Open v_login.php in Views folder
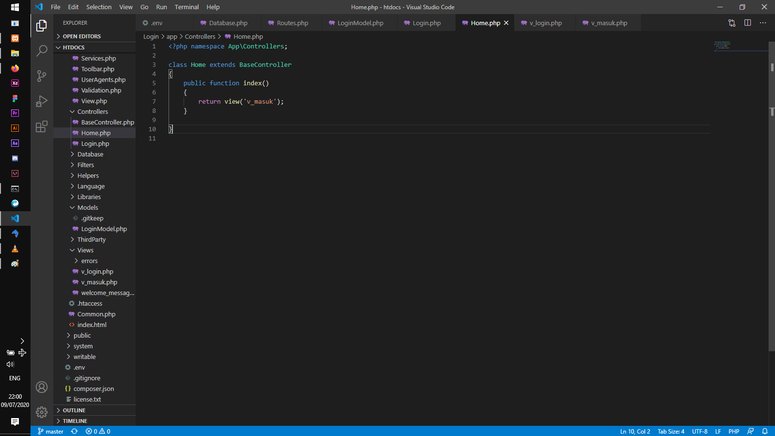The height and width of the screenshot is (436, 775). [x=94, y=271]
